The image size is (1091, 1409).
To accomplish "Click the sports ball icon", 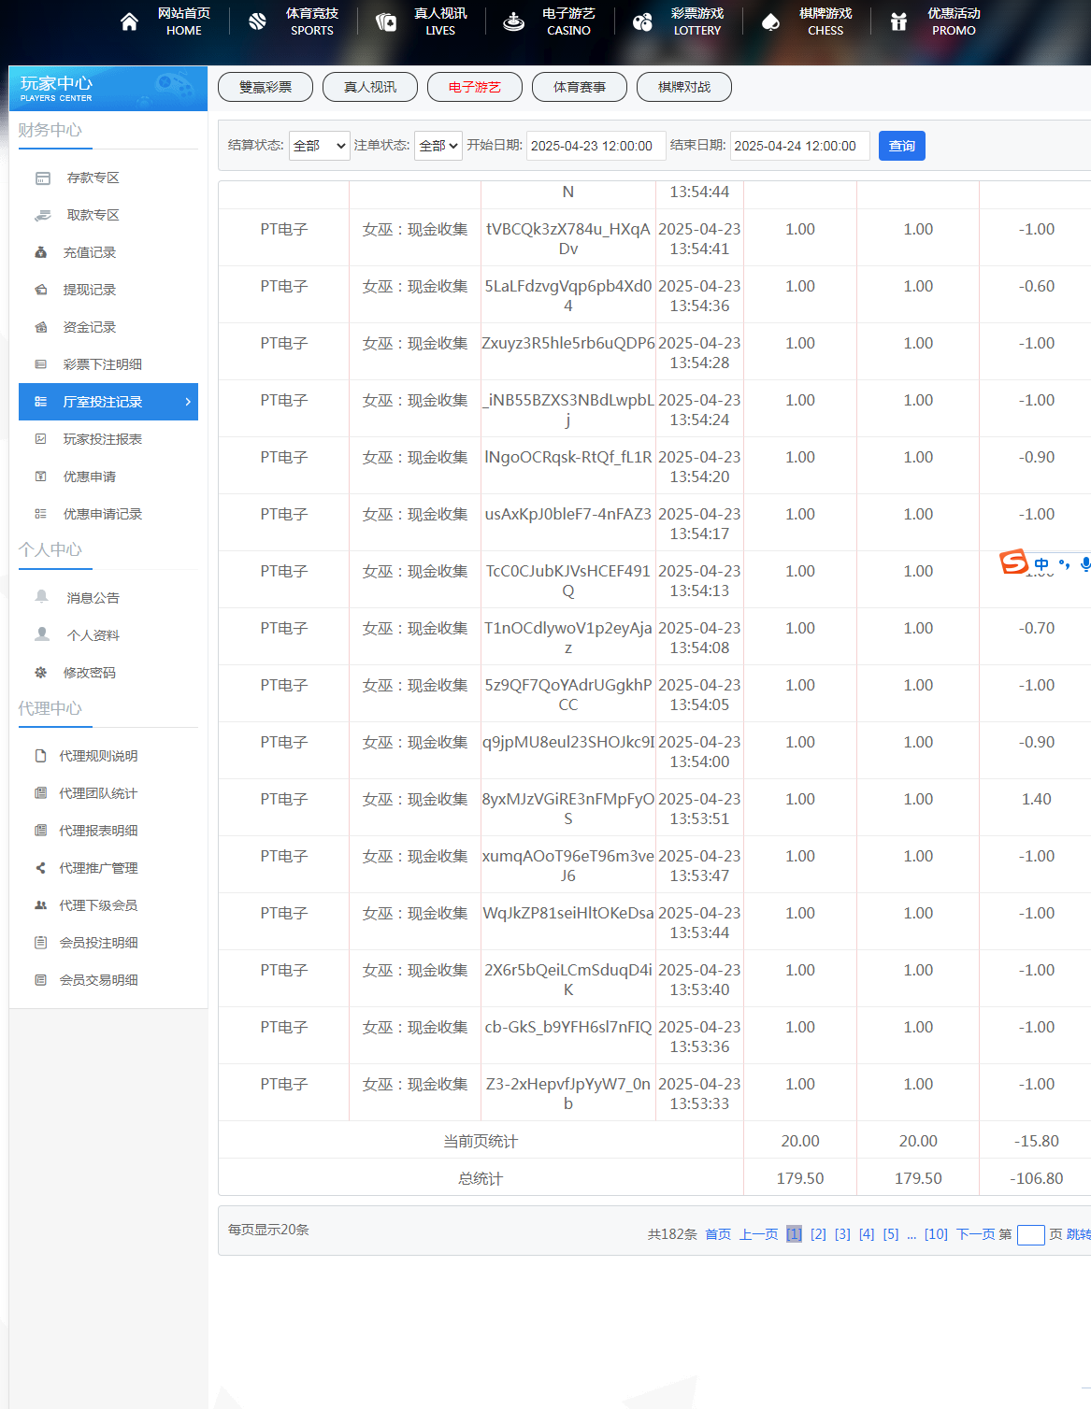I will pos(257,21).
